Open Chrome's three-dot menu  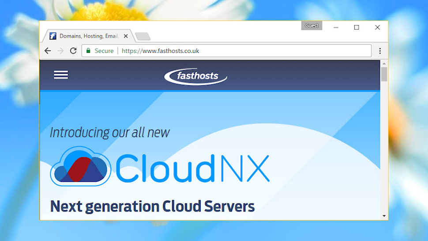click(380, 51)
